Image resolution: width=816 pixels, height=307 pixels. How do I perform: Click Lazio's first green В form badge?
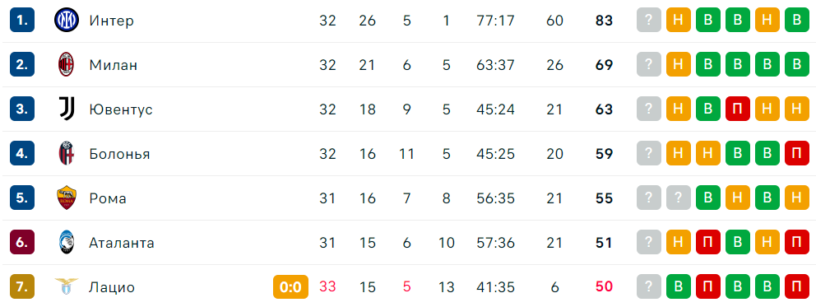pyautogui.click(x=679, y=286)
